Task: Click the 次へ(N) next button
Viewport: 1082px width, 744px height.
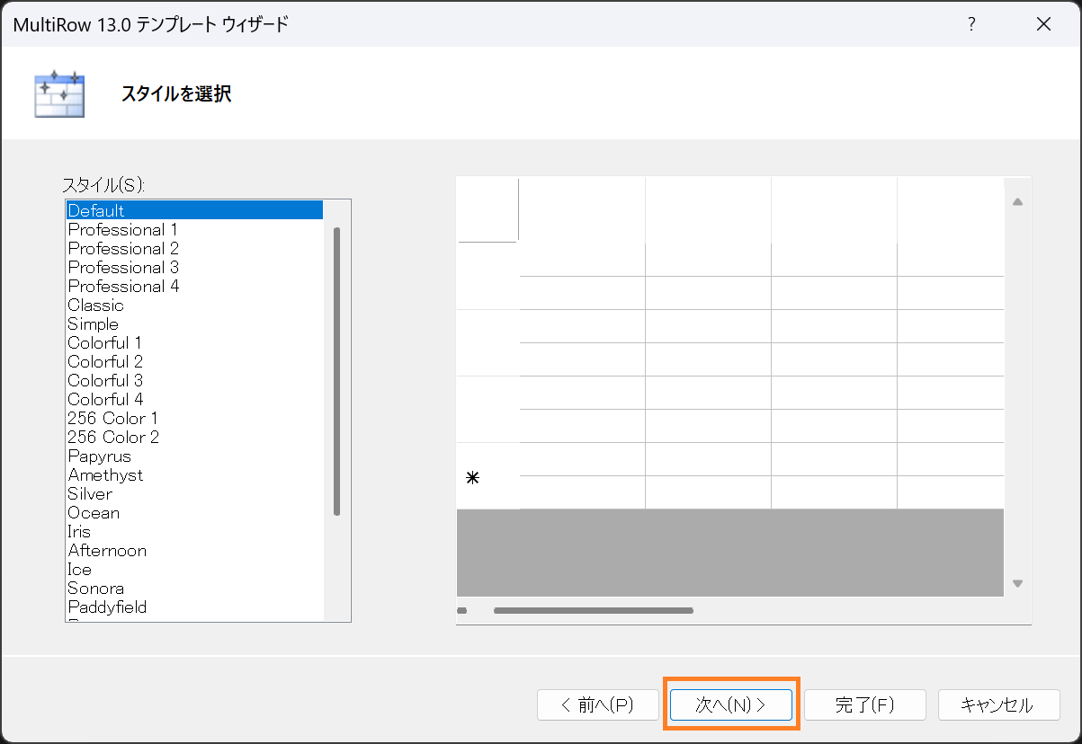Action: (x=731, y=704)
